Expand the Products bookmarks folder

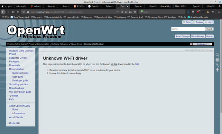(37, 17)
